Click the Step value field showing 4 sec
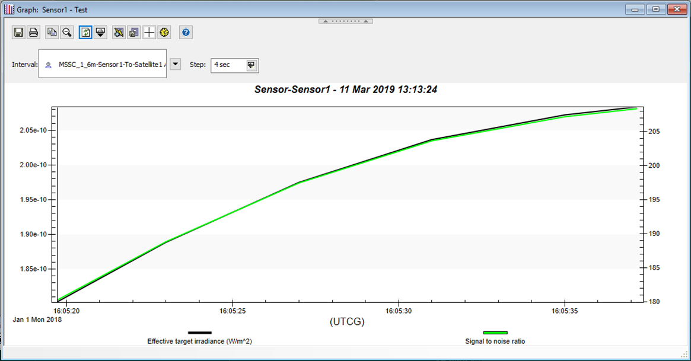Image resolution: width=691 pixels, height=361 pixels. coord(228,65)
